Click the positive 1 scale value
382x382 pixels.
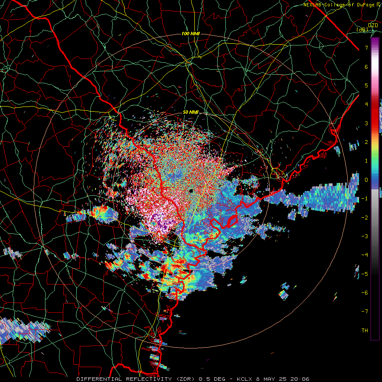pyautogui.click(x=366, y=161)
